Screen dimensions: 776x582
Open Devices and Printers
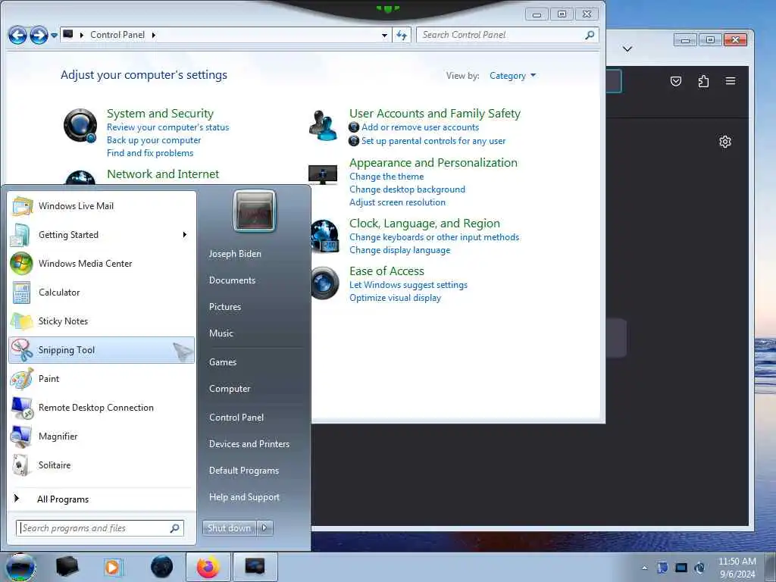(x=249, y=444)
